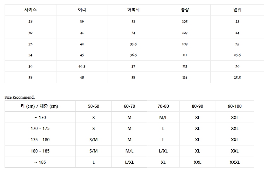271x174 pixels.
Task: Click the 키 (cm) / 체중 (cm) header cell
Action: pos(40,106)
